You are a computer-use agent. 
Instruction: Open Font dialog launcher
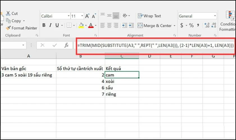pos(96,35)
